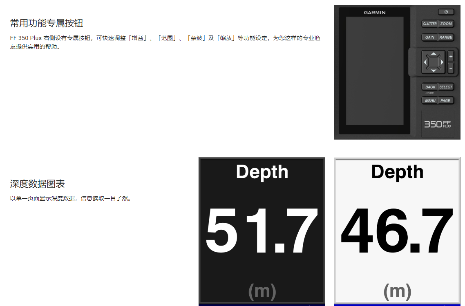Click the RANGE button on the device
The height and width of the screenshot is (306, 465).
point(446,37)
